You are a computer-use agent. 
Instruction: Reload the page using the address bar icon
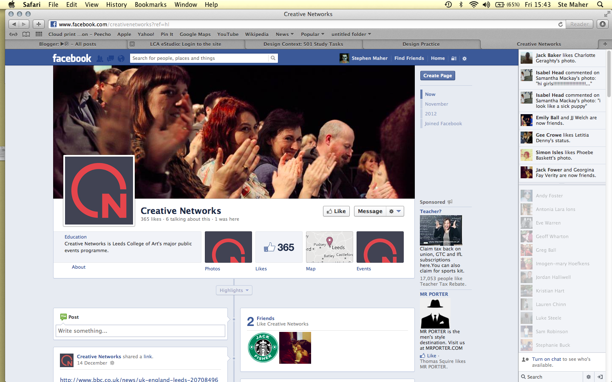[561, 24]
